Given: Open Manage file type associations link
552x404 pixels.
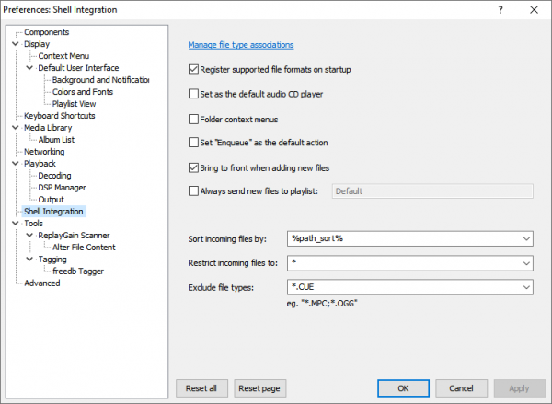Looking at the screenshot, I should (x=241, y=44).
